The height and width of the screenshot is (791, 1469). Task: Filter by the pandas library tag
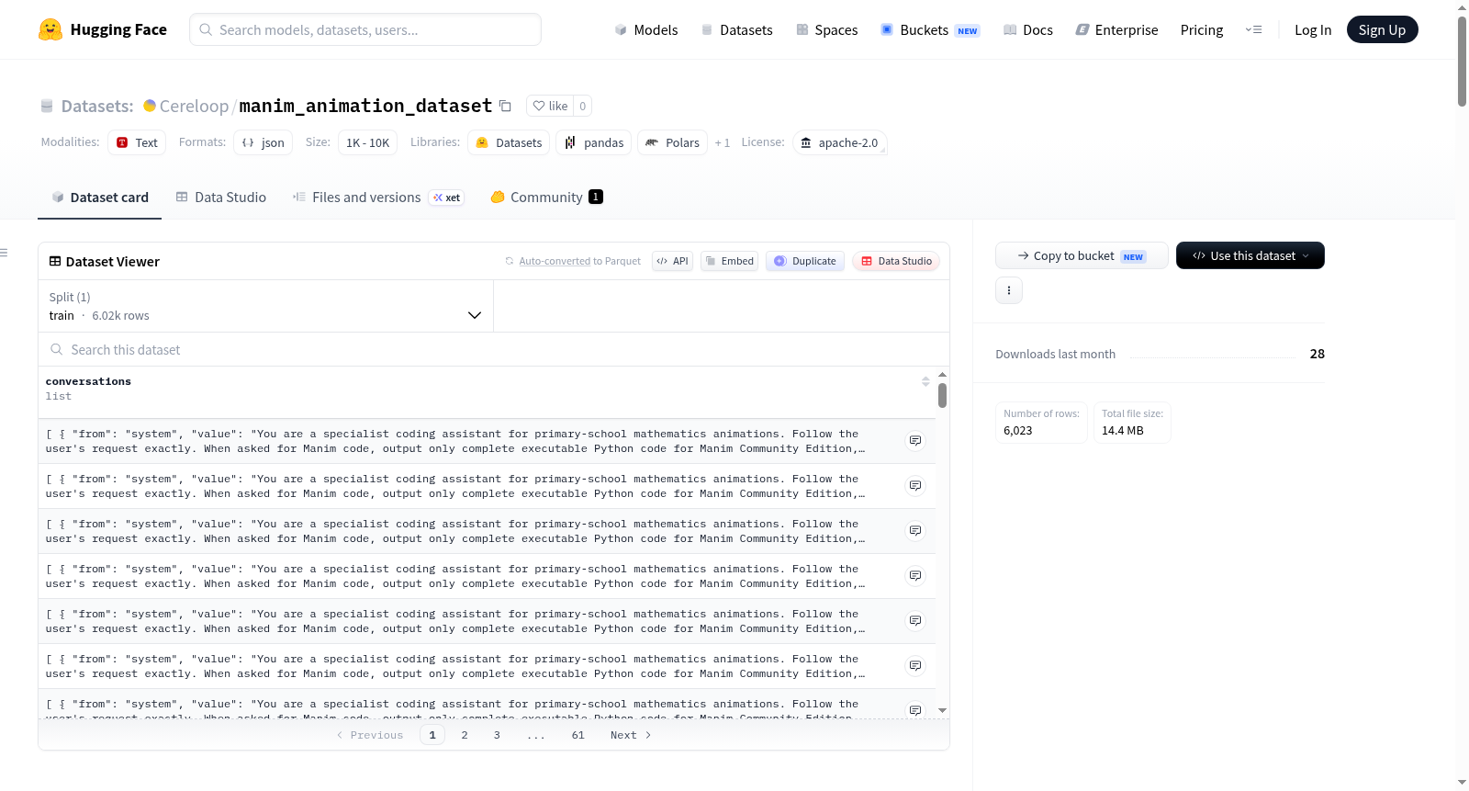594,142
